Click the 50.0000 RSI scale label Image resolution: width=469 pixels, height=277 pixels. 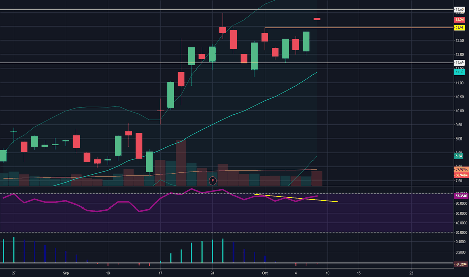coord(461,213)
